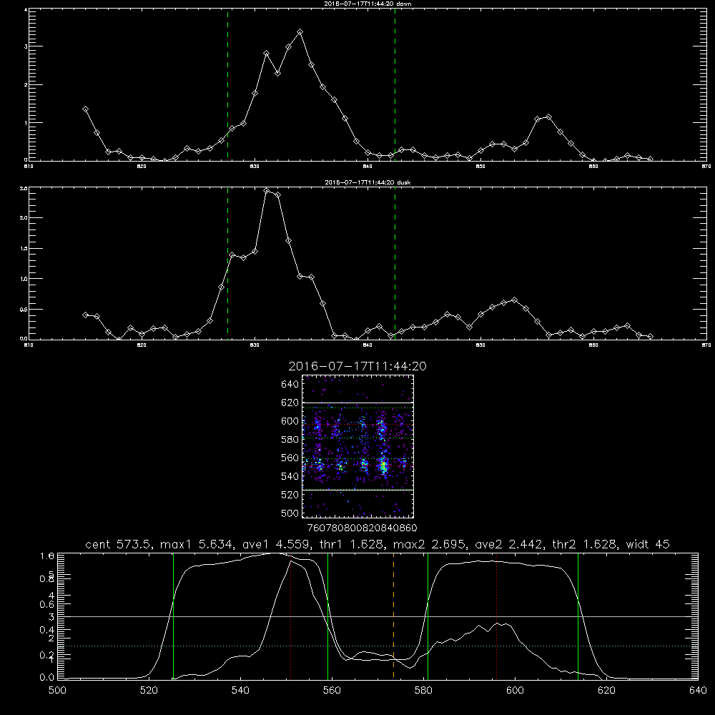Click the 560 label on the color image y-axis
Image resolution: width=715 pixels, height=715 pixels.
290,458
